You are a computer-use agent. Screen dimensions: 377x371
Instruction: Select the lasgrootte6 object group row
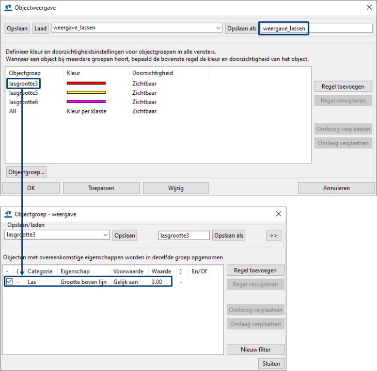pos(23,102)
